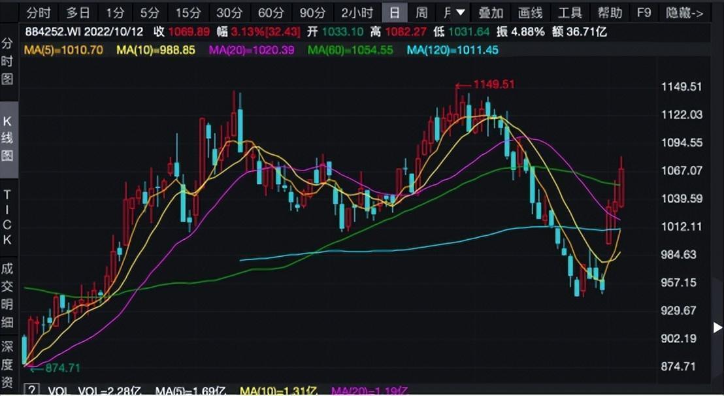Collapse the side panel using 隐藏->
This screenshot has height=396, width=724.
point(684,12)
